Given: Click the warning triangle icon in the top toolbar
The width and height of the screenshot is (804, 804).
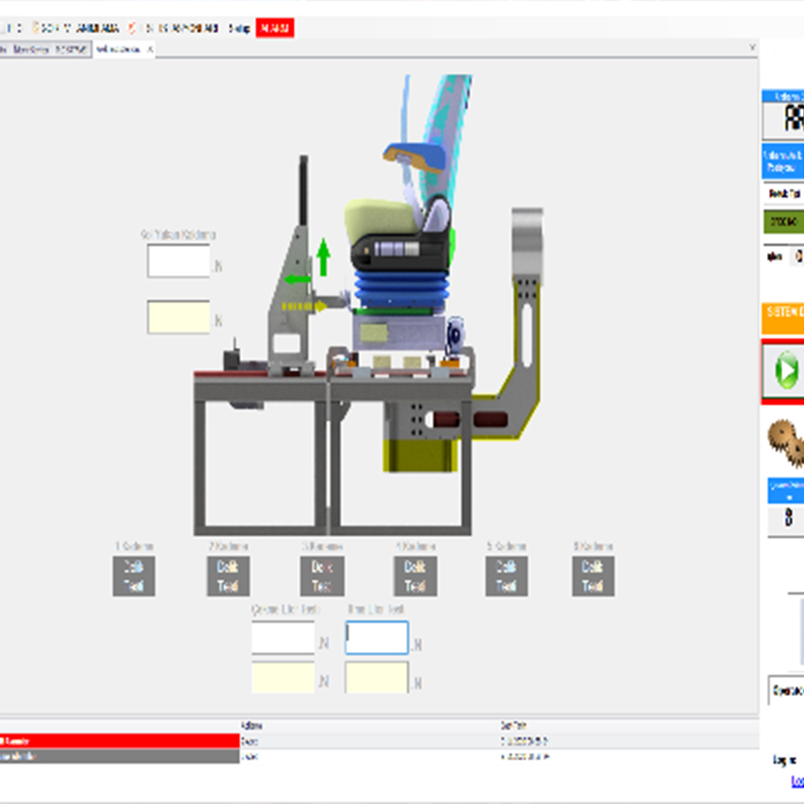Looking at the screenshot, I should pos(130,30).
